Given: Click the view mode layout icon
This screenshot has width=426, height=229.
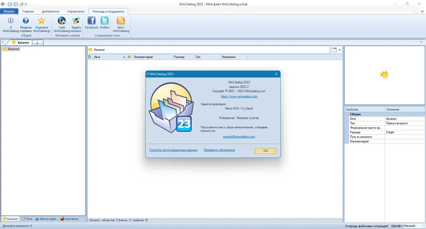Looking at the screenshot, I should pyautogui.click(x=333, y=50).
